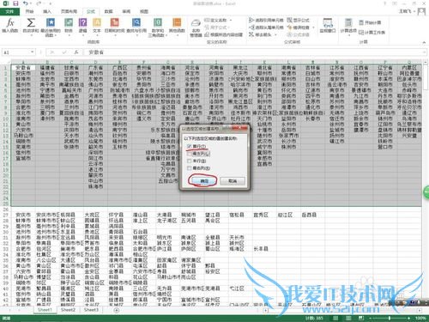The image size is (429, 322).
Task: Open Remove Arrows dropdown arrow
Action: (x=275, y=34)
